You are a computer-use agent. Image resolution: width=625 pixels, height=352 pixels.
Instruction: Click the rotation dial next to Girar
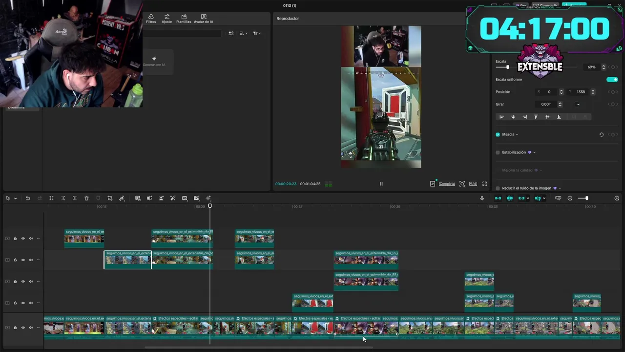578,104
